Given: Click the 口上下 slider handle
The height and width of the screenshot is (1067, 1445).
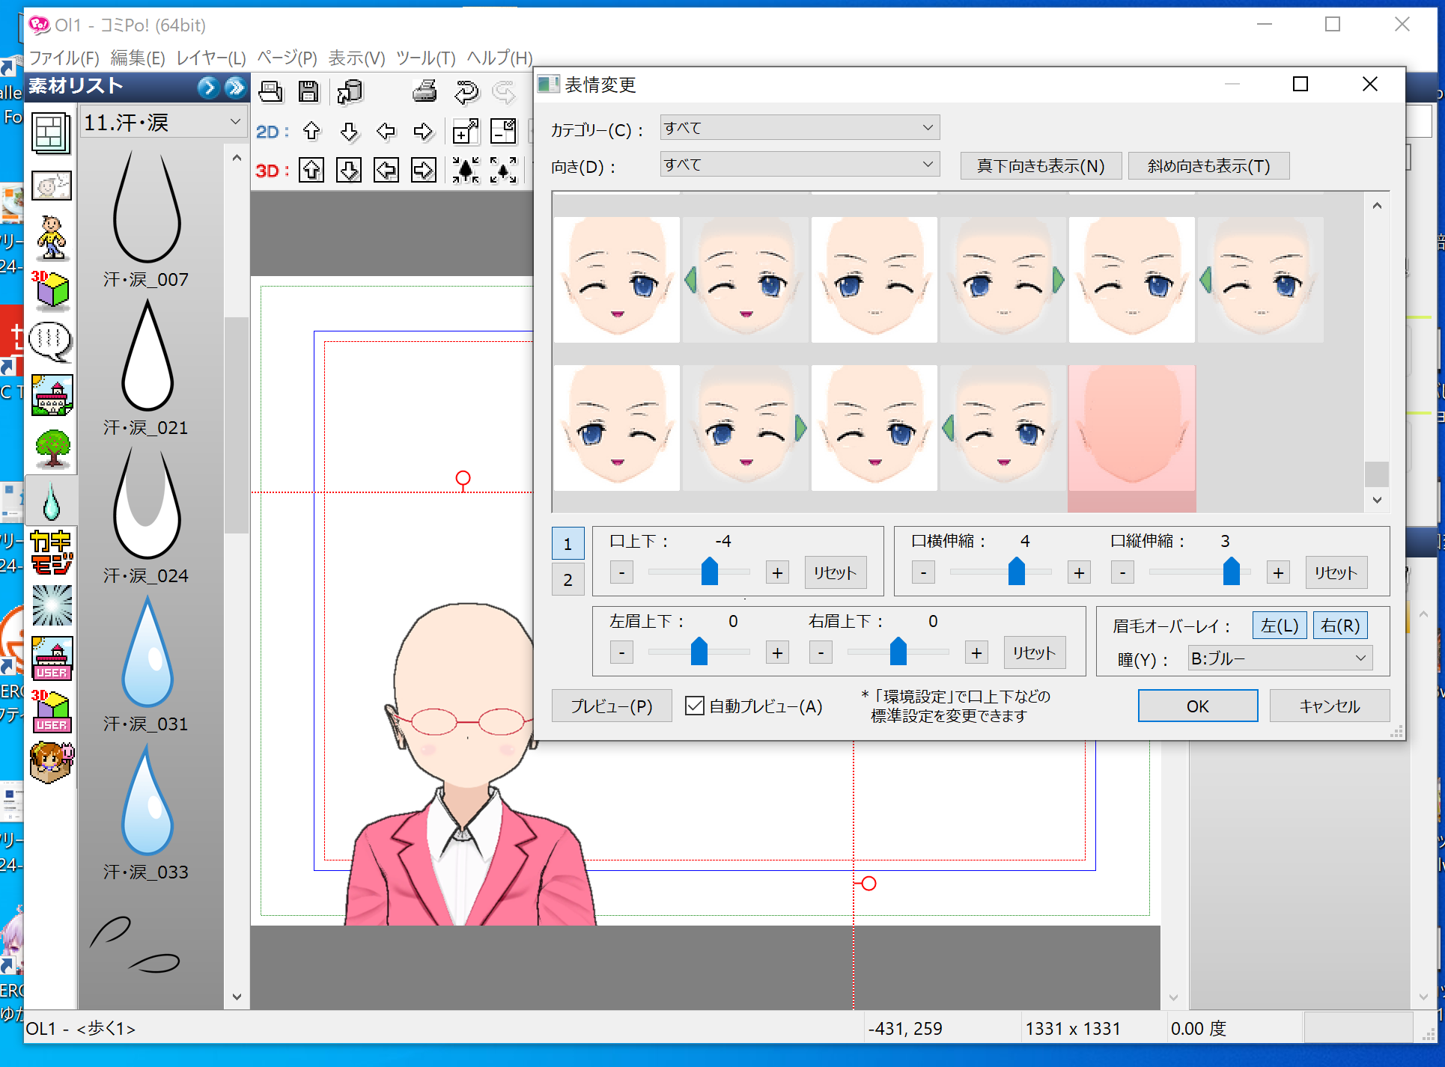Looking at the screenshot, I should (x=709, y=571).
